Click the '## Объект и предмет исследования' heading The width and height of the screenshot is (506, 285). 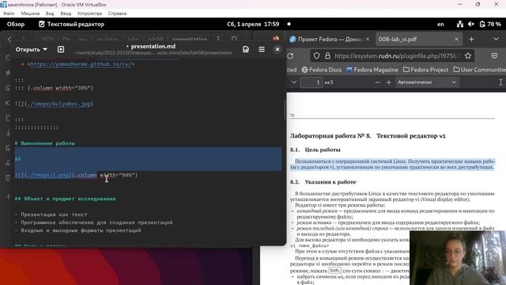click(65, 199)
